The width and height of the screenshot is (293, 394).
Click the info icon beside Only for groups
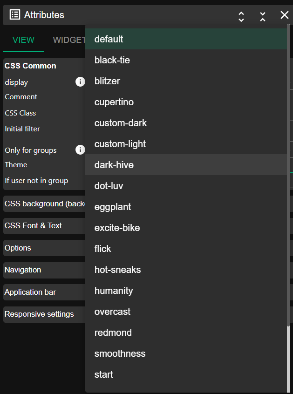[x=80, y=150]
